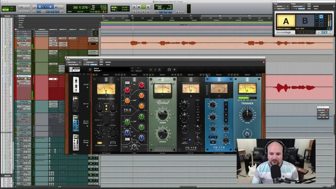Click the loop cycle icon in Magic AB
This screenshot has height=189, width=336.
point(312,32)
